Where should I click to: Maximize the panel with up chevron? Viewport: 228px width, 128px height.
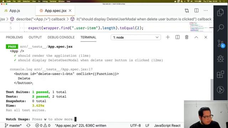196,37
